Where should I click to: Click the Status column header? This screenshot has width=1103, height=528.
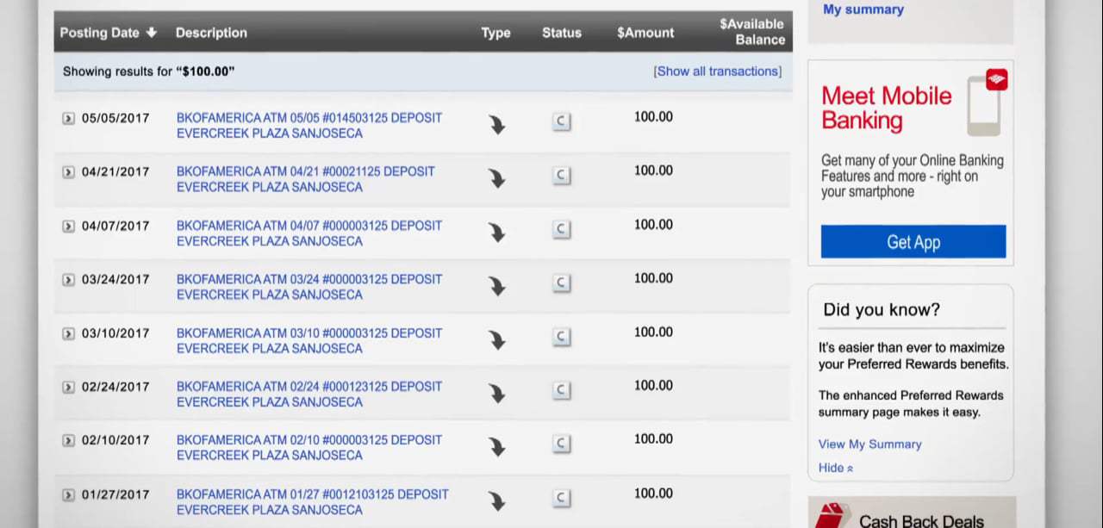point(562,33)
